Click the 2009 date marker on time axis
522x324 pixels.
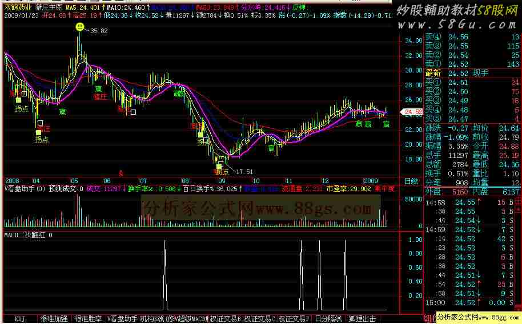pyautogui.click(x=371, y=181)
